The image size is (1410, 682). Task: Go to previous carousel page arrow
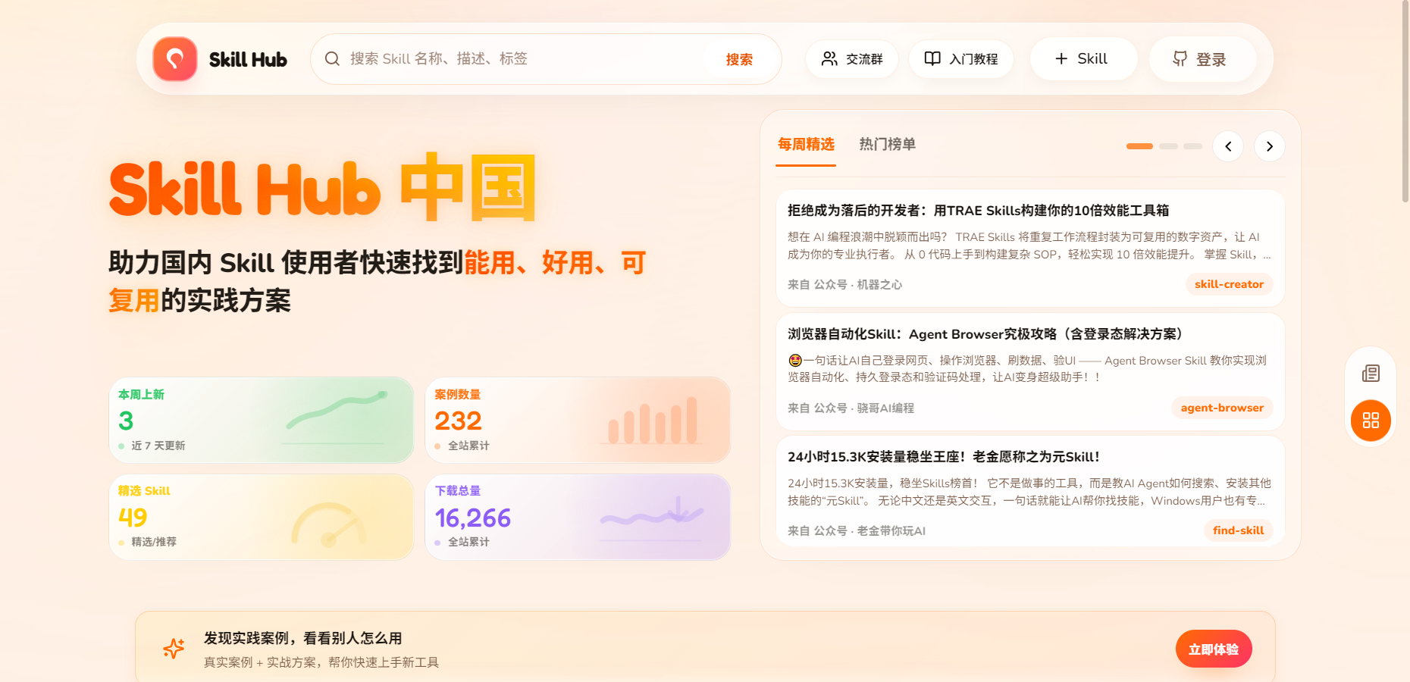(1228, 146)
